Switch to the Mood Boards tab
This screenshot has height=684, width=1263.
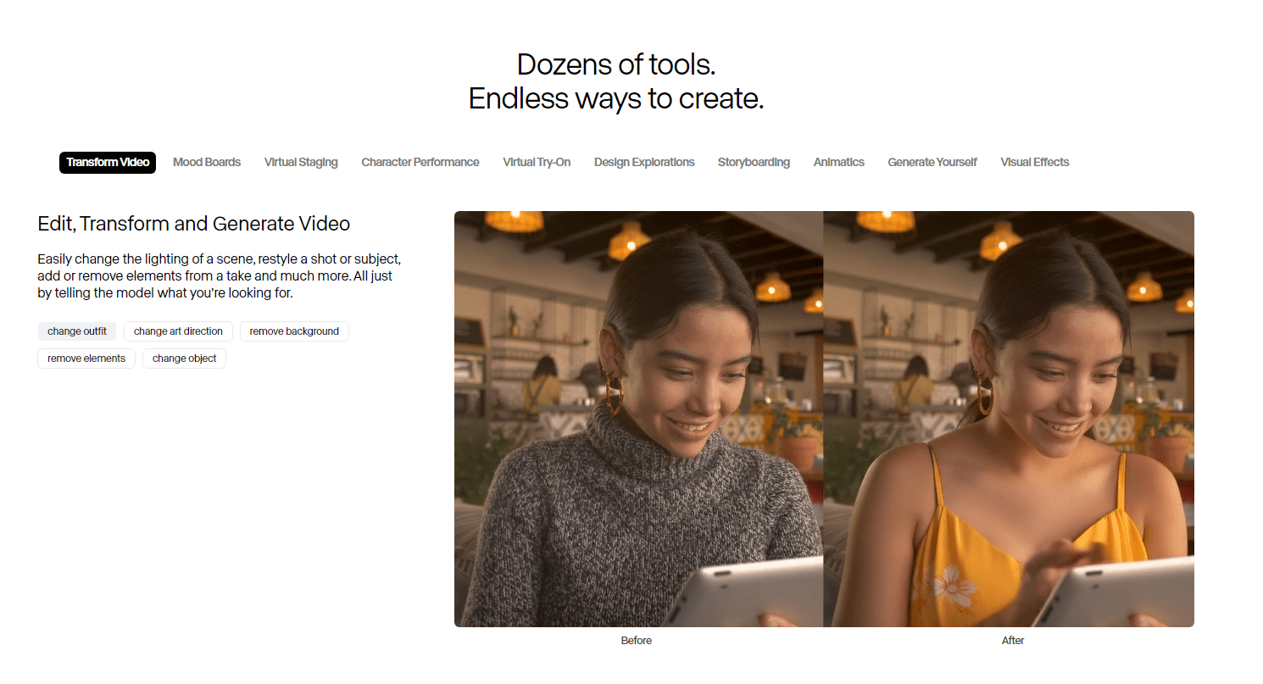pos(207,162)
